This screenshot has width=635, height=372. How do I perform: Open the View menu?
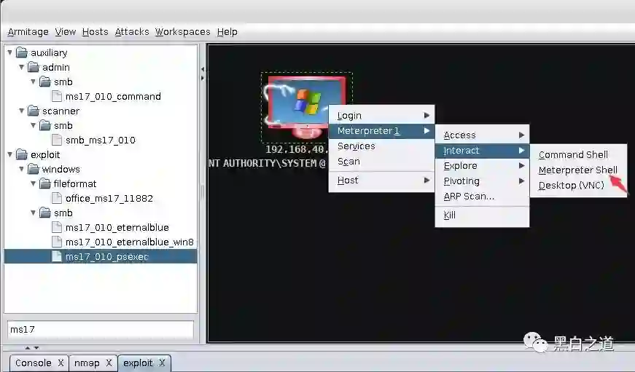65,31
